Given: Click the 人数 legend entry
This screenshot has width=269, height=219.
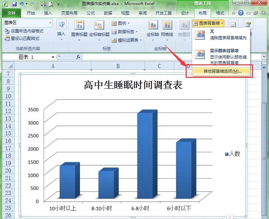Looking at the screenshot, I should tap(233, 154).
